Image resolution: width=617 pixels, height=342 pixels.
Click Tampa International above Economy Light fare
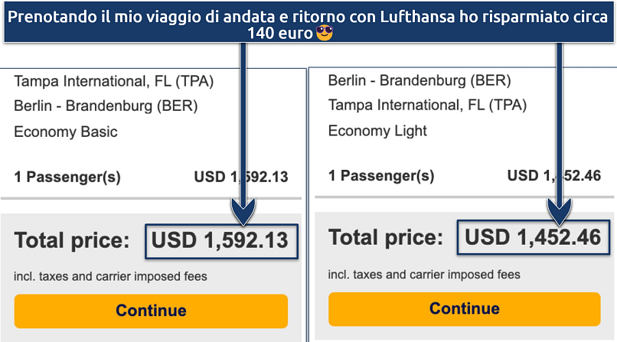[427, 106]
